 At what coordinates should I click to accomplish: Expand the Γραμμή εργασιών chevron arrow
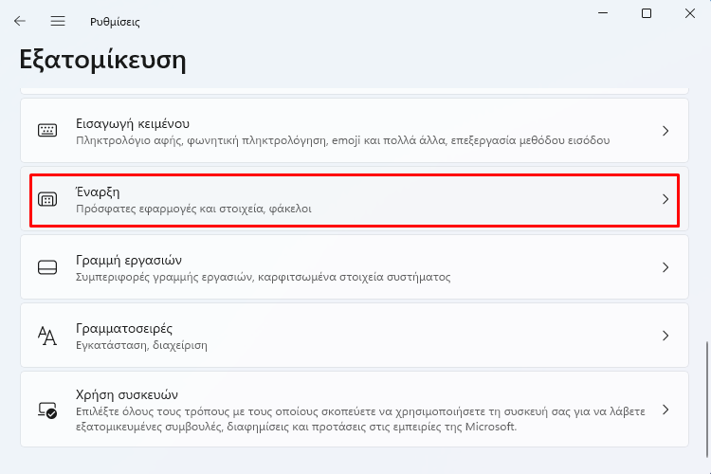pyautogui.click(x=665, y=267)
